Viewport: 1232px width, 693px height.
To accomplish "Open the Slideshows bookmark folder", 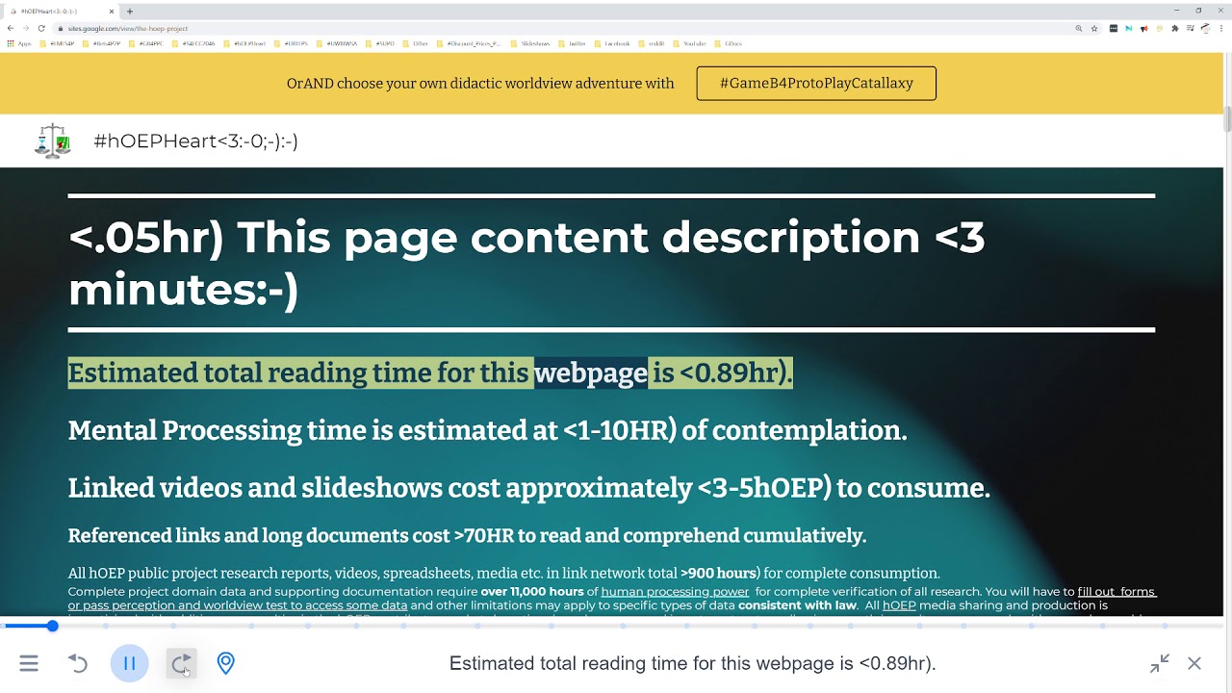I will coord(529,43).
